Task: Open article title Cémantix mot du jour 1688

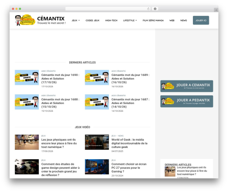Action: coord(60,103)
